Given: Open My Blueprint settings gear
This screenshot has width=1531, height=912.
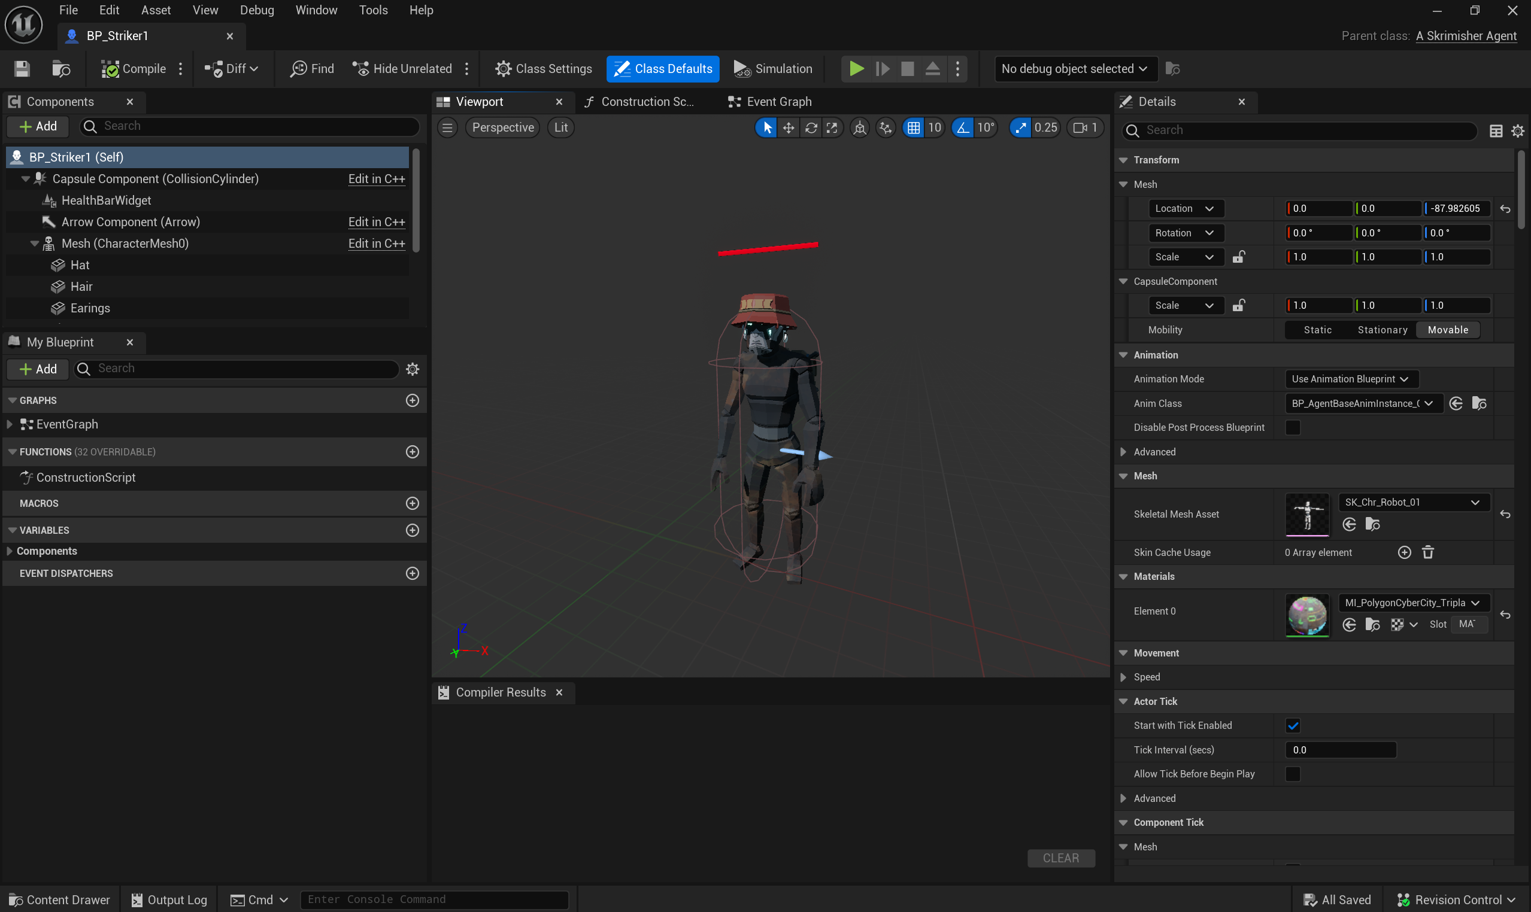Looking at the screenshot, I should tap(413, 369).
